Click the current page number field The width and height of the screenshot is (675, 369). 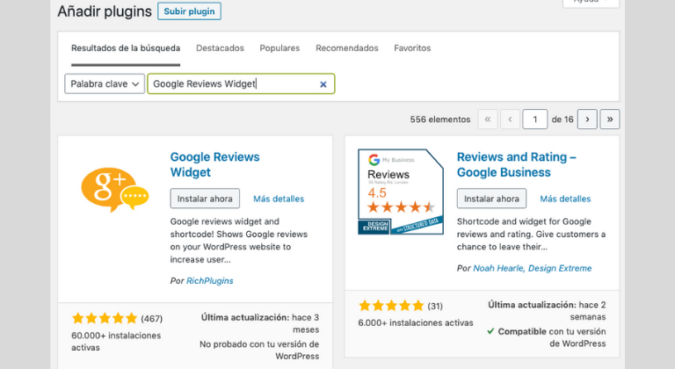(534, 119)
